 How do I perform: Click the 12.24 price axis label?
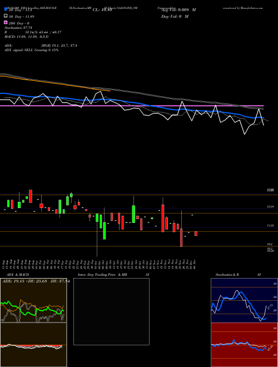pos(271,207)
